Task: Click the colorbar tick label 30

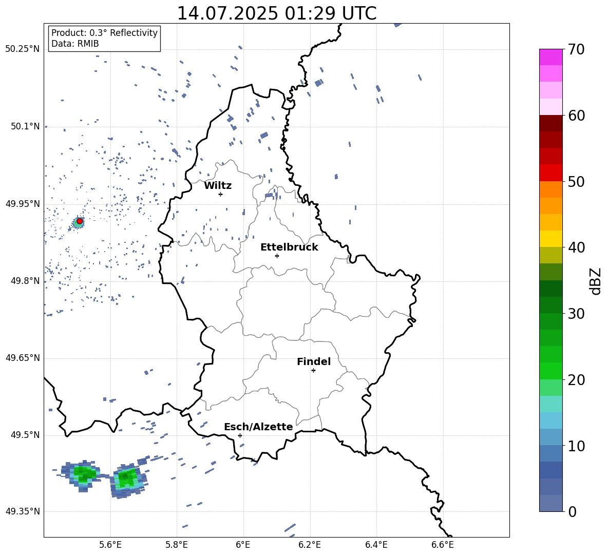Action: coord(576,314)
